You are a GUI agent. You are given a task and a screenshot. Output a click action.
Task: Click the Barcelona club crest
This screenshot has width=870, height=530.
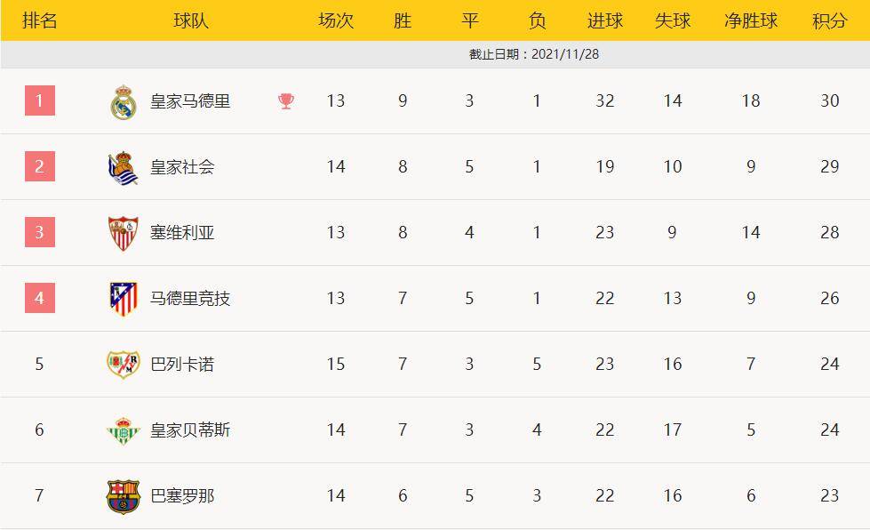tap(123, 496)
